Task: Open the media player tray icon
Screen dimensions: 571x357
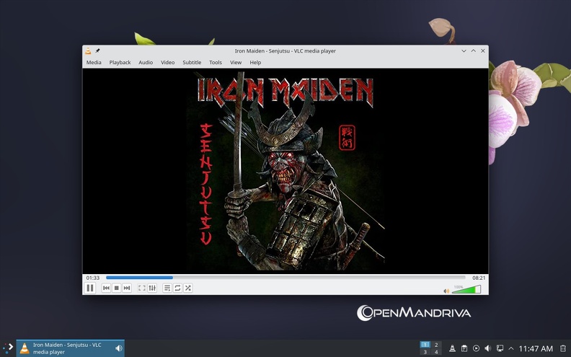Action: [x=476, y=348]
